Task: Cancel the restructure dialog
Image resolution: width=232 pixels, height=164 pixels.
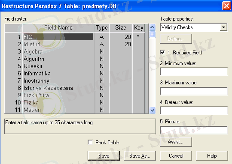Action: [x=176, y=156]
